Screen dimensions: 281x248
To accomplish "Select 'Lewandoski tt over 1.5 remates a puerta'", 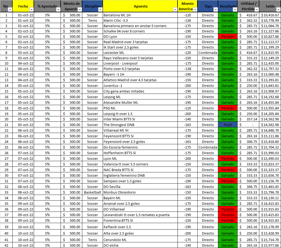I will tap(140, 215).
